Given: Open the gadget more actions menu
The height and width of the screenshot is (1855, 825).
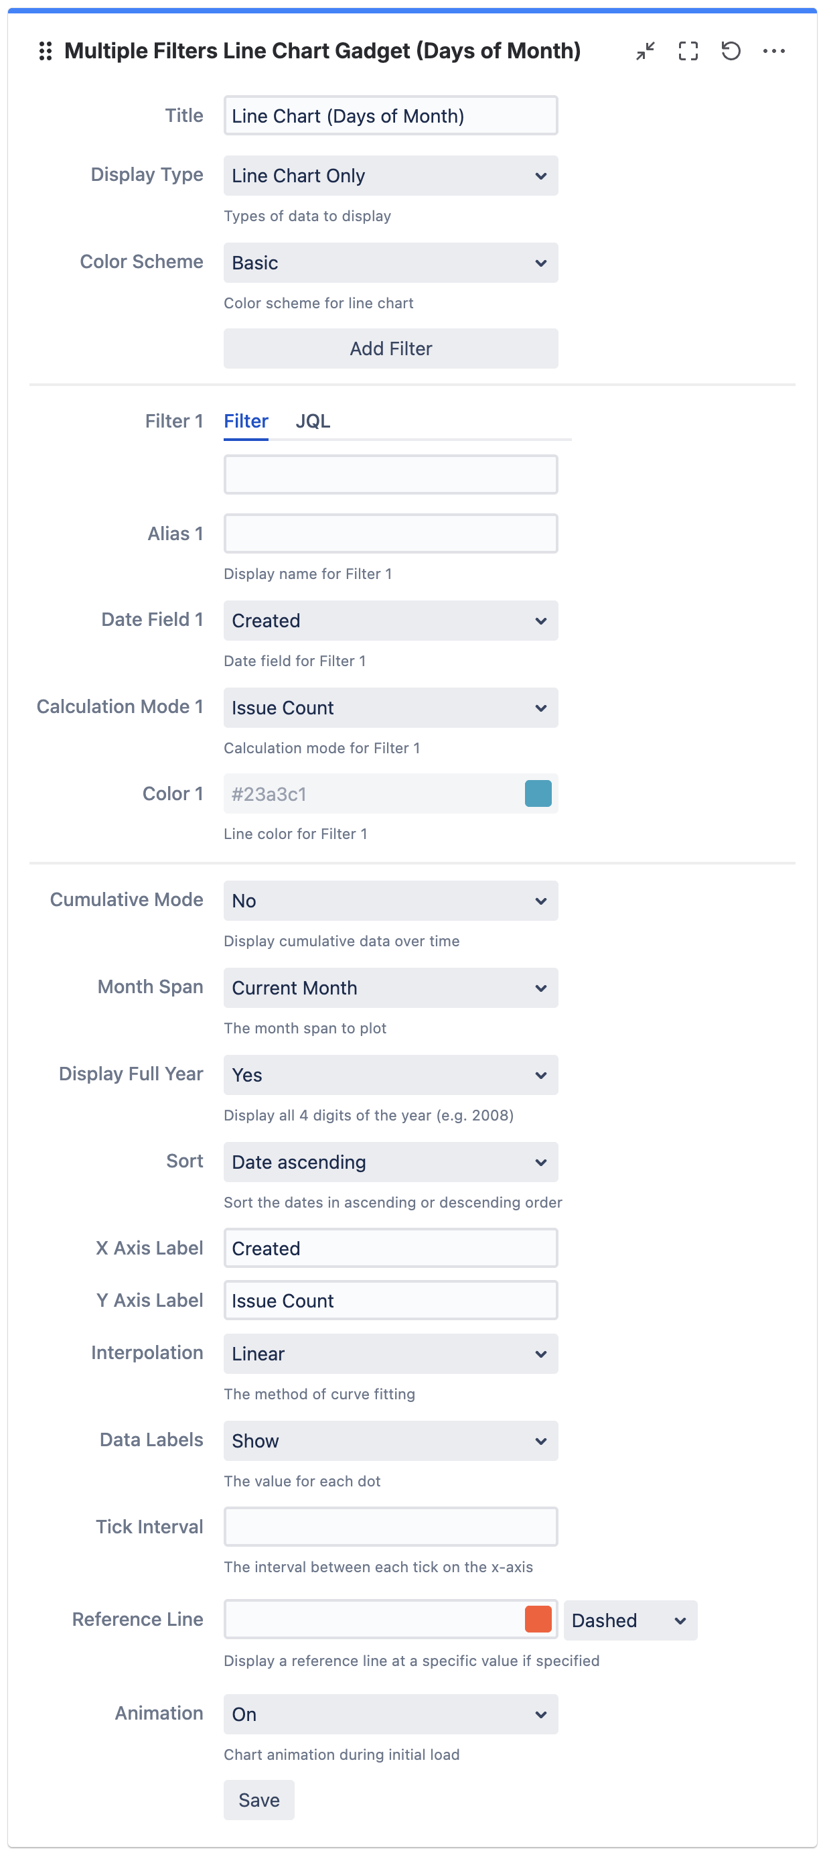Looking at the screenshot, I should point(773,51).
